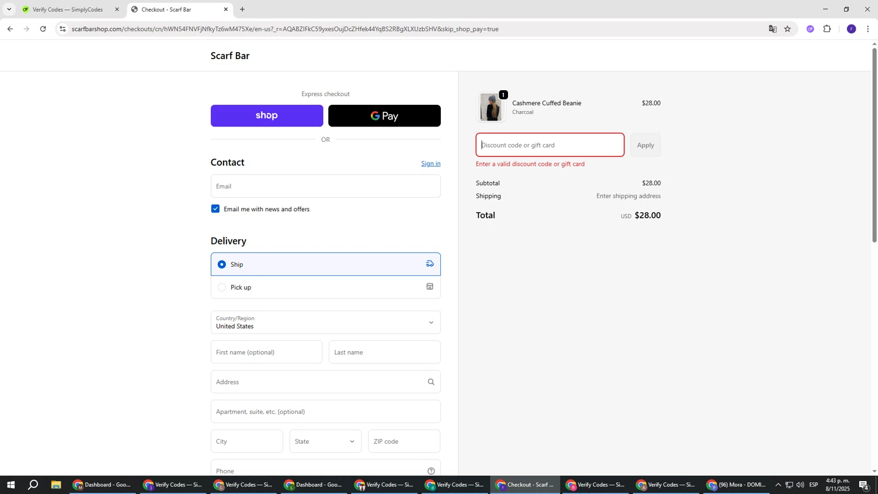Focus the Discount code or gift card field
The width and height of the screenshot is (878, 494).
point(550,145)
